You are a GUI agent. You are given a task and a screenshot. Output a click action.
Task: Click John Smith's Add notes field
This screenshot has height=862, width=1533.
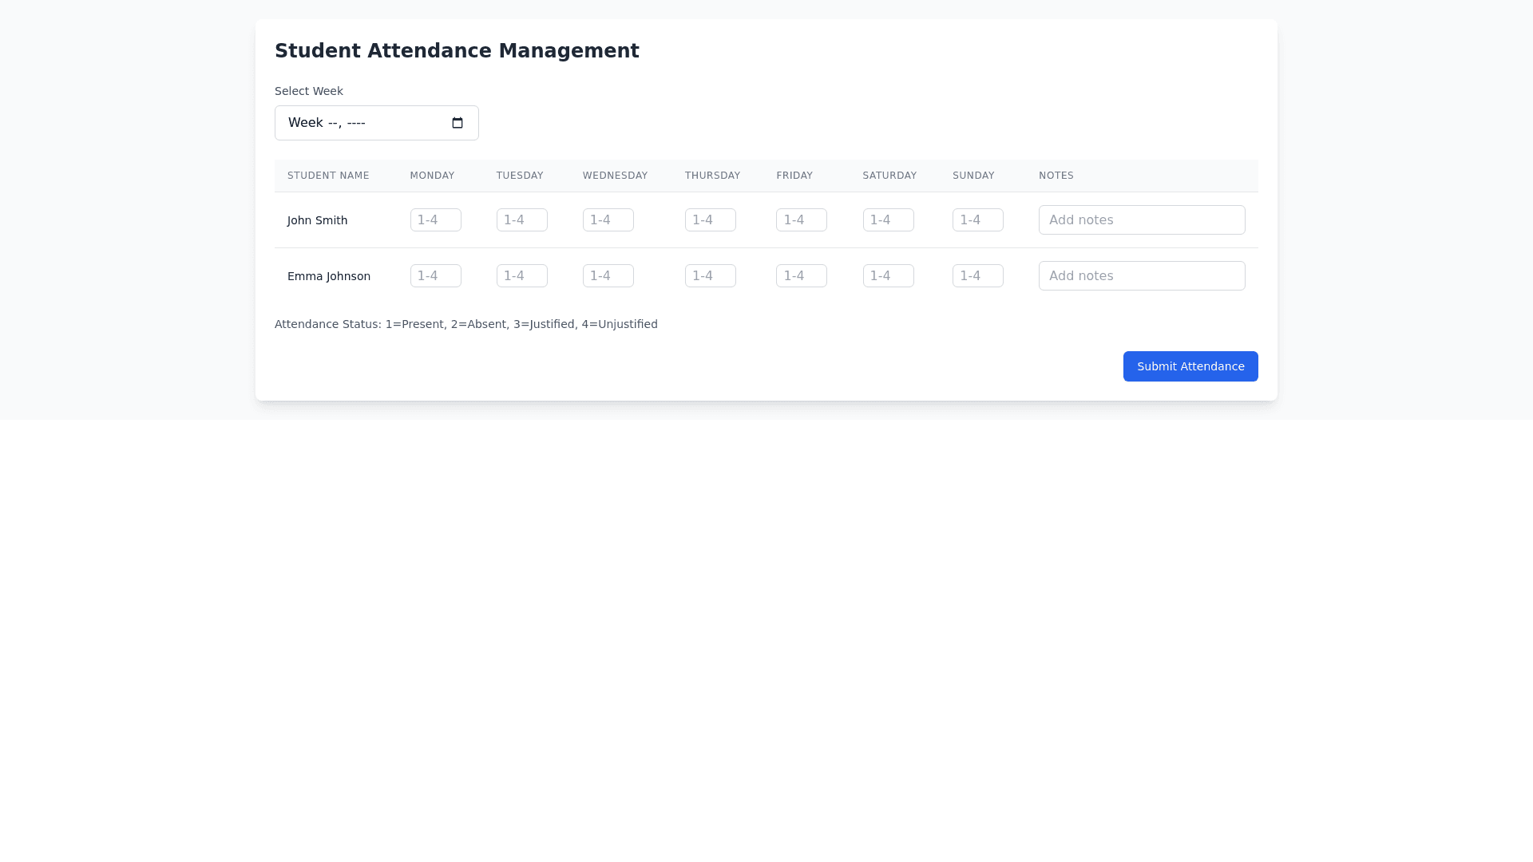1141,220
